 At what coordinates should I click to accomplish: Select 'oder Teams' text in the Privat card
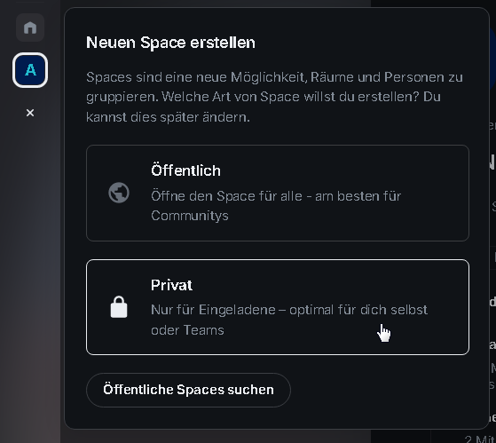click(187, 330)
